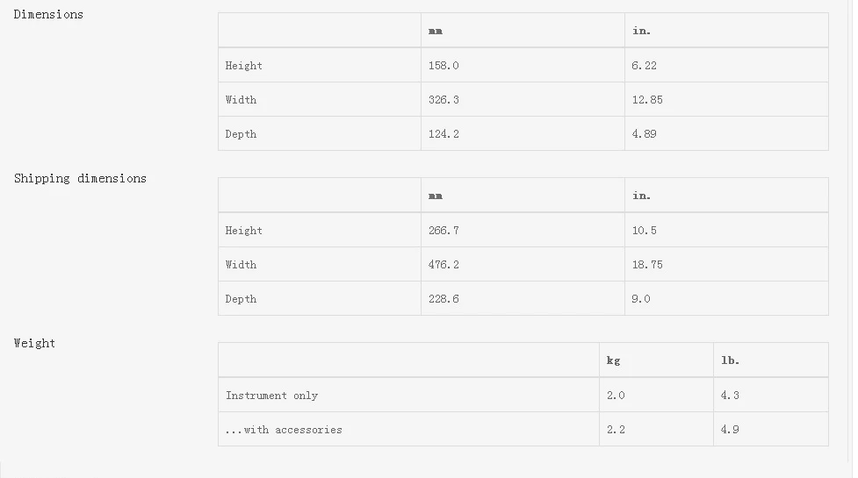The height and width of the screenshot is (478, 858).
Task: Select the 18.75 shipping width cell
Action: click(647, 265)
